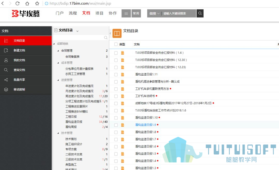Screen dimensions: 279x170
Task: Click search icon in directory tree panel
Action: click(x=106, y=38)
